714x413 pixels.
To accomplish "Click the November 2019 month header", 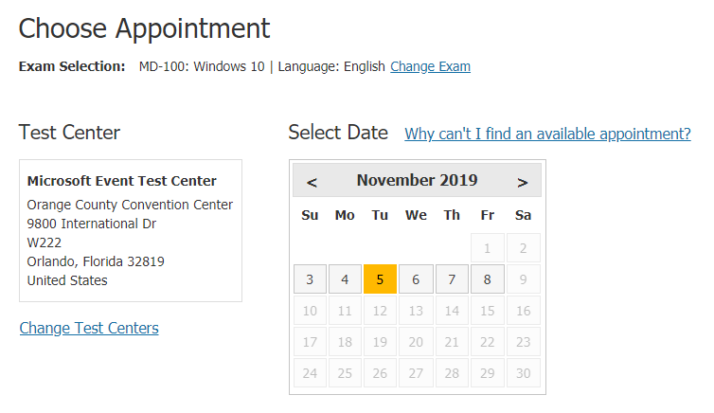I will click(417, 180).
